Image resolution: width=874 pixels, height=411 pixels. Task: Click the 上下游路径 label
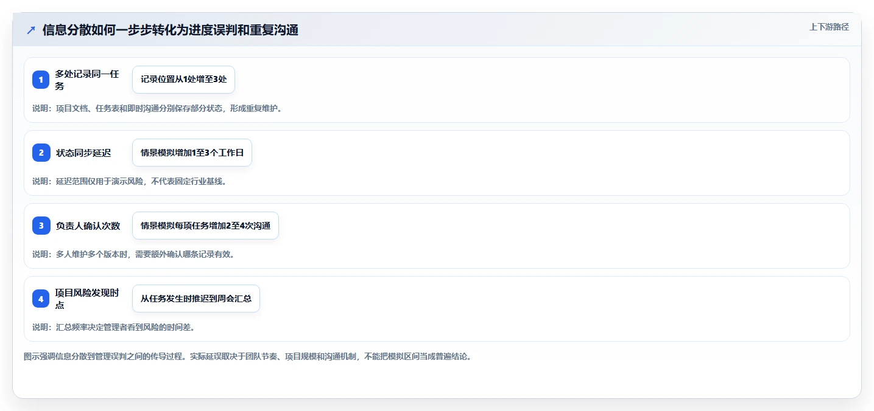pyautogui.click(x=829, y=27)
